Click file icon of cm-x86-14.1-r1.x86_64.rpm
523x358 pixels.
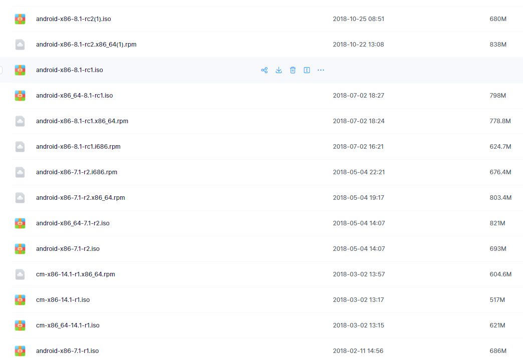point(20,274)
